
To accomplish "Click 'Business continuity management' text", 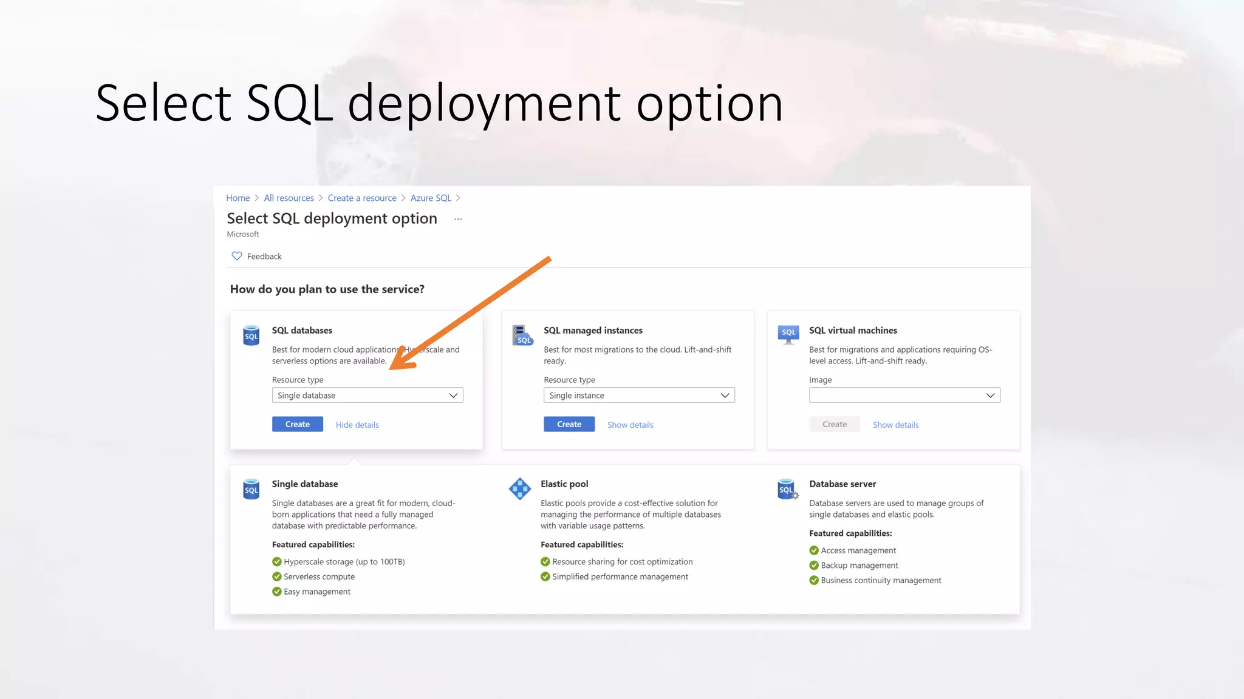I will (881, 581).
